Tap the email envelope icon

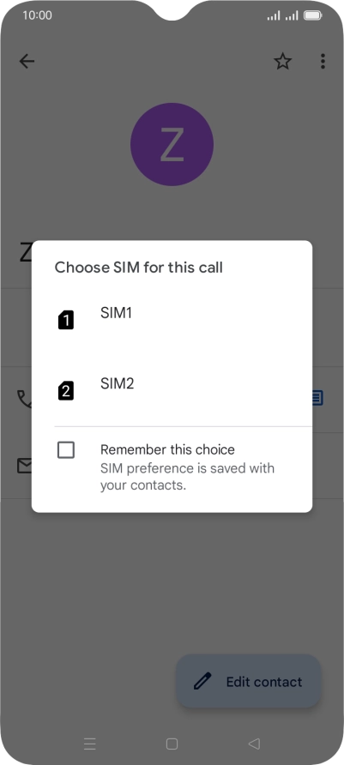pos(24,466)
